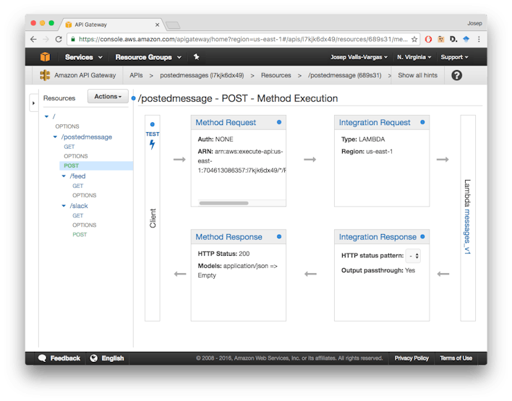
Task: Click the blue hint dot on Method Request
Action: coord(279,122)
